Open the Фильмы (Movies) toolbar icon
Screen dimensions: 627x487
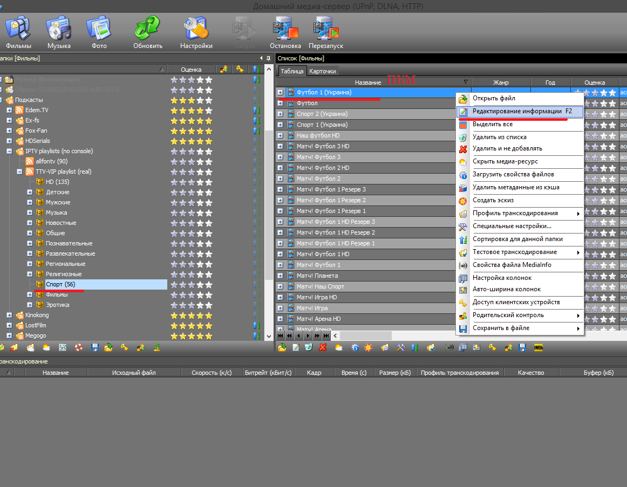click(18, 32)
